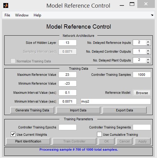Enable the Use Cumulative Training checkbox
The width and height of the screenshot is (157, 158).
(x=99, y=134)
